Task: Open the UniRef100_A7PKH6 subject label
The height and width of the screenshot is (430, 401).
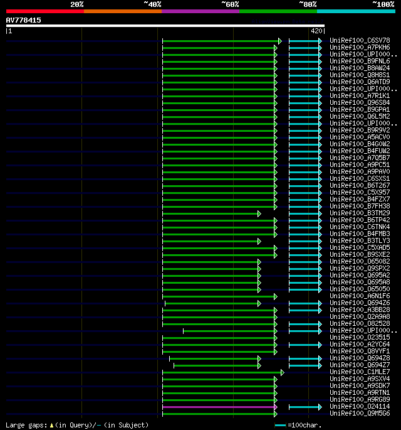Action: pyautogui.click(x=360, y=48)
